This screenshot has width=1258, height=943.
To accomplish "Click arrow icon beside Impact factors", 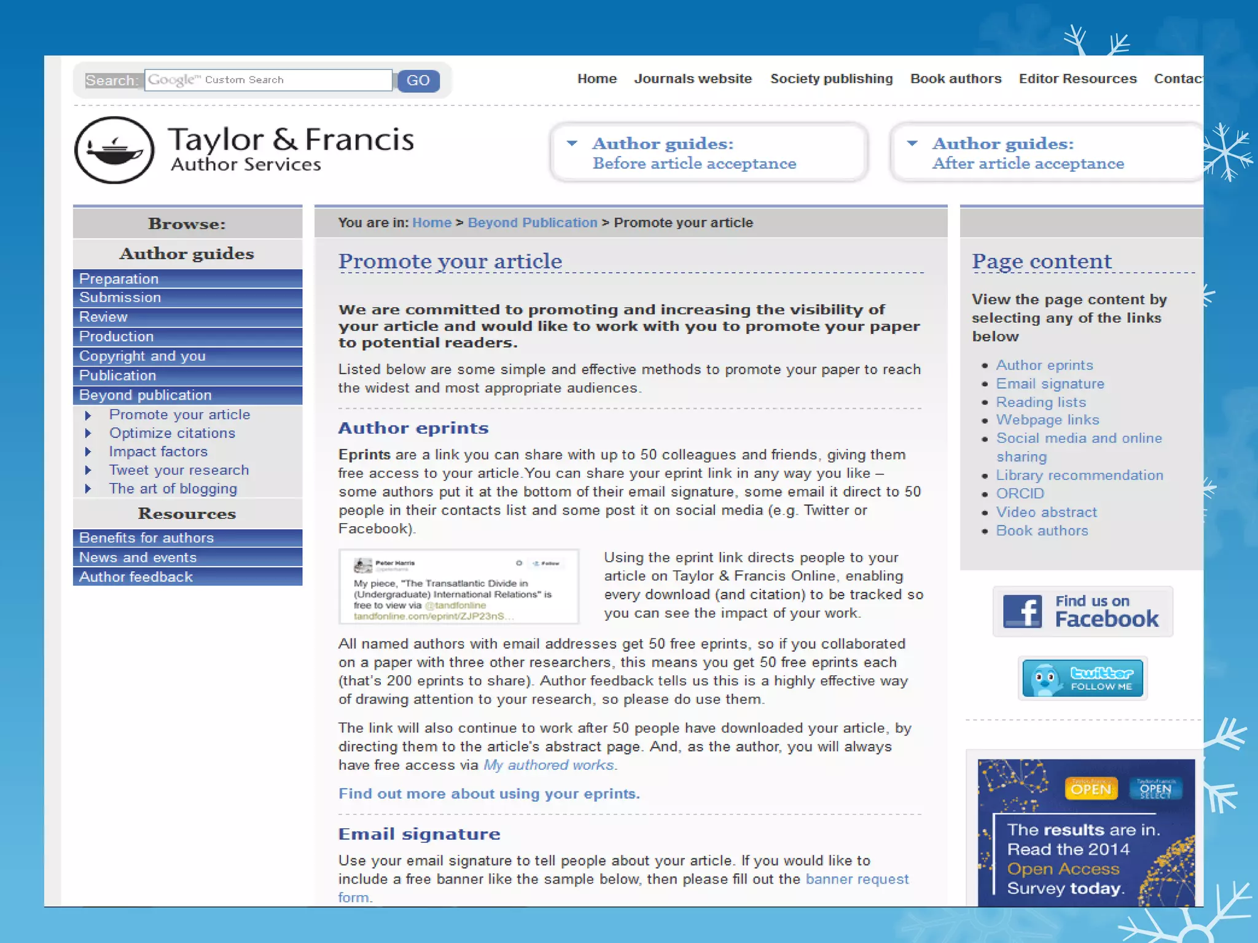I will pyautogui.click(x=88, y=452).
